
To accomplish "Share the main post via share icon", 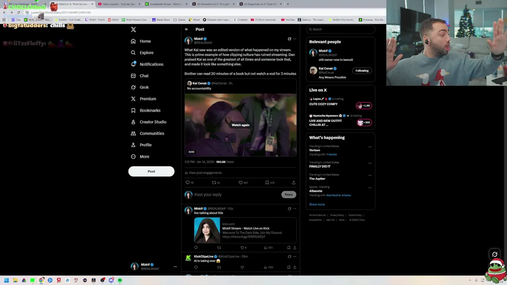I will [x=294, y=182].
